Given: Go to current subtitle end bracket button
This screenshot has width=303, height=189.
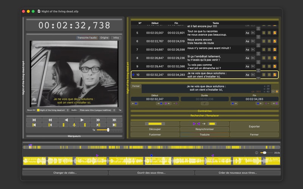Looking at the screenshot, I should (x=85, y=125).
